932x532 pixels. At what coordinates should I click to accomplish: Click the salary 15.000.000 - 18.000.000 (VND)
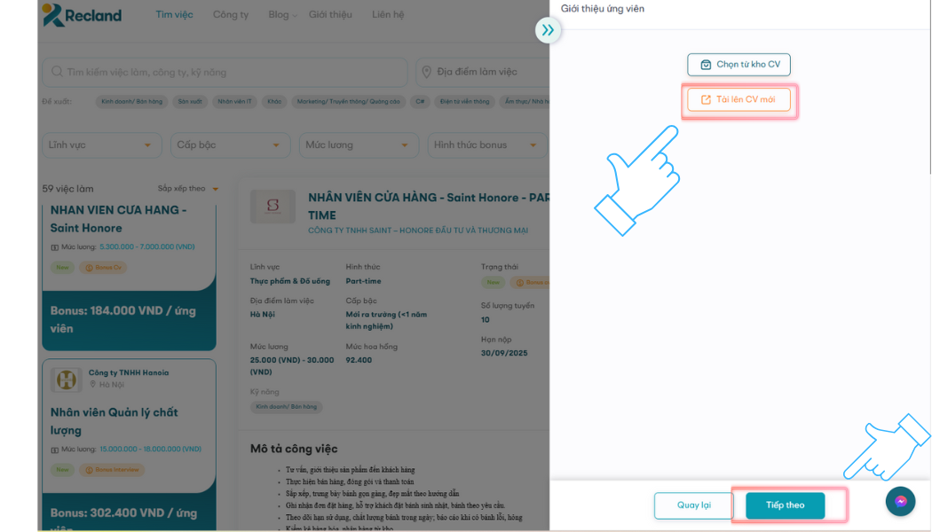(x=150, y=450)
